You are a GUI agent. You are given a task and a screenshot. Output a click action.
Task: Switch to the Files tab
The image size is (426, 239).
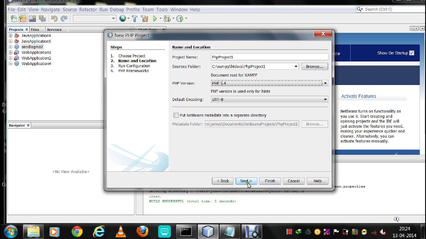[x=35, y=30]
